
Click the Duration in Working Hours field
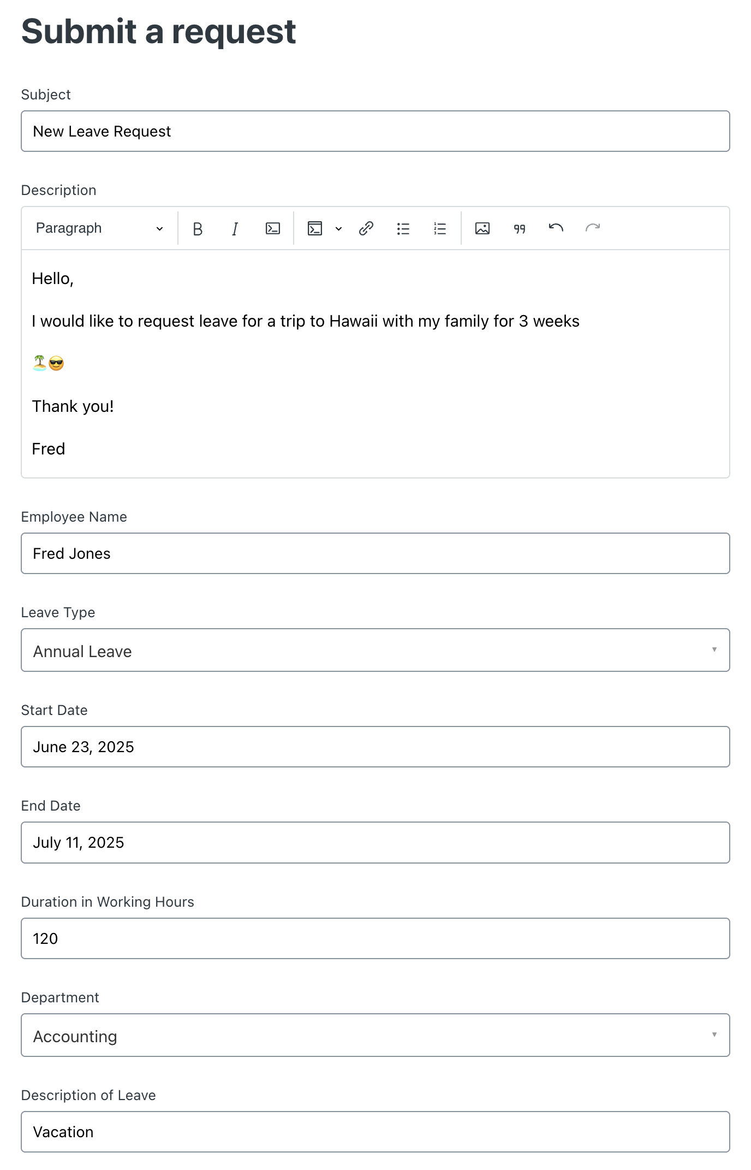click(375, 938)
